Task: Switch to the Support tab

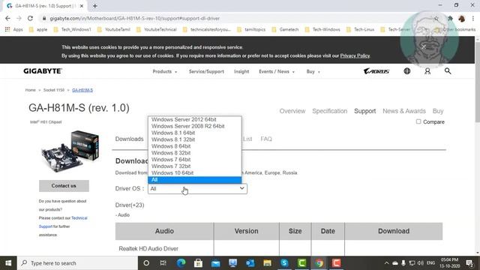Action: 365,111
